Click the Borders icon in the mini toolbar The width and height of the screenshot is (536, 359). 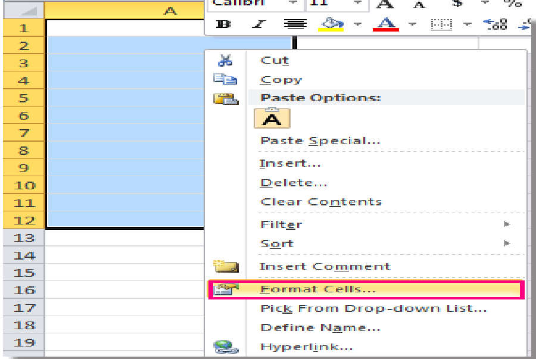pos(441,24)
